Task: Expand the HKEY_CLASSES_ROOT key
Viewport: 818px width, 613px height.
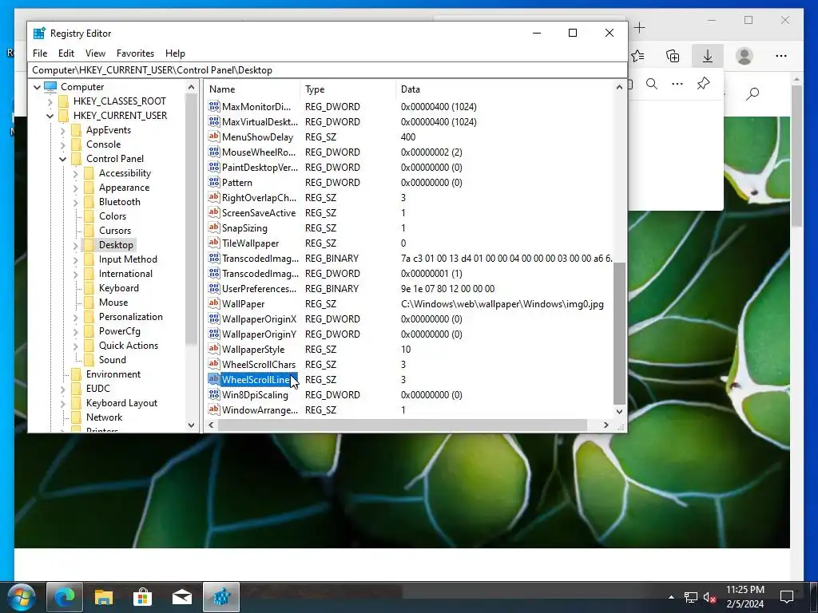Action: (50, 101)
